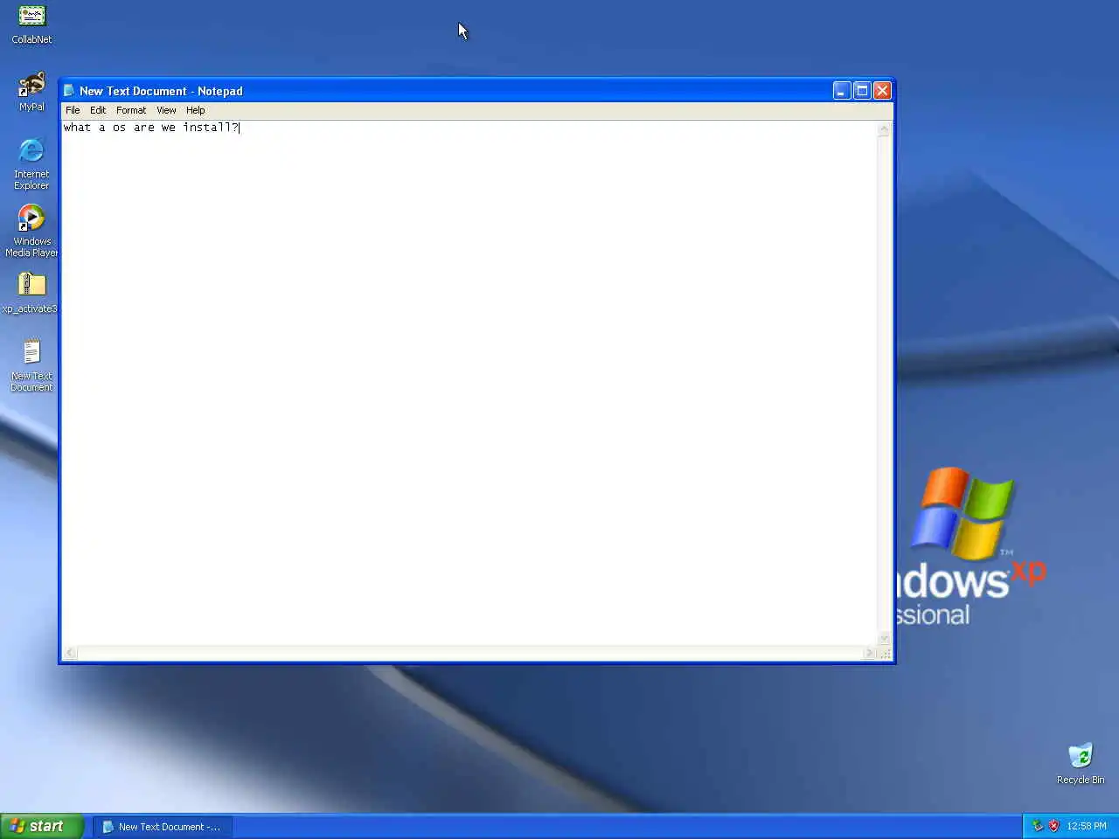Screen dimensions: 1119x839
Task: Select the xp_activate3 zip folder icon
Action: [x=31, y=293]
